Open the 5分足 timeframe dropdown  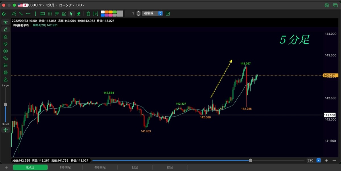(x=52, y=5)
